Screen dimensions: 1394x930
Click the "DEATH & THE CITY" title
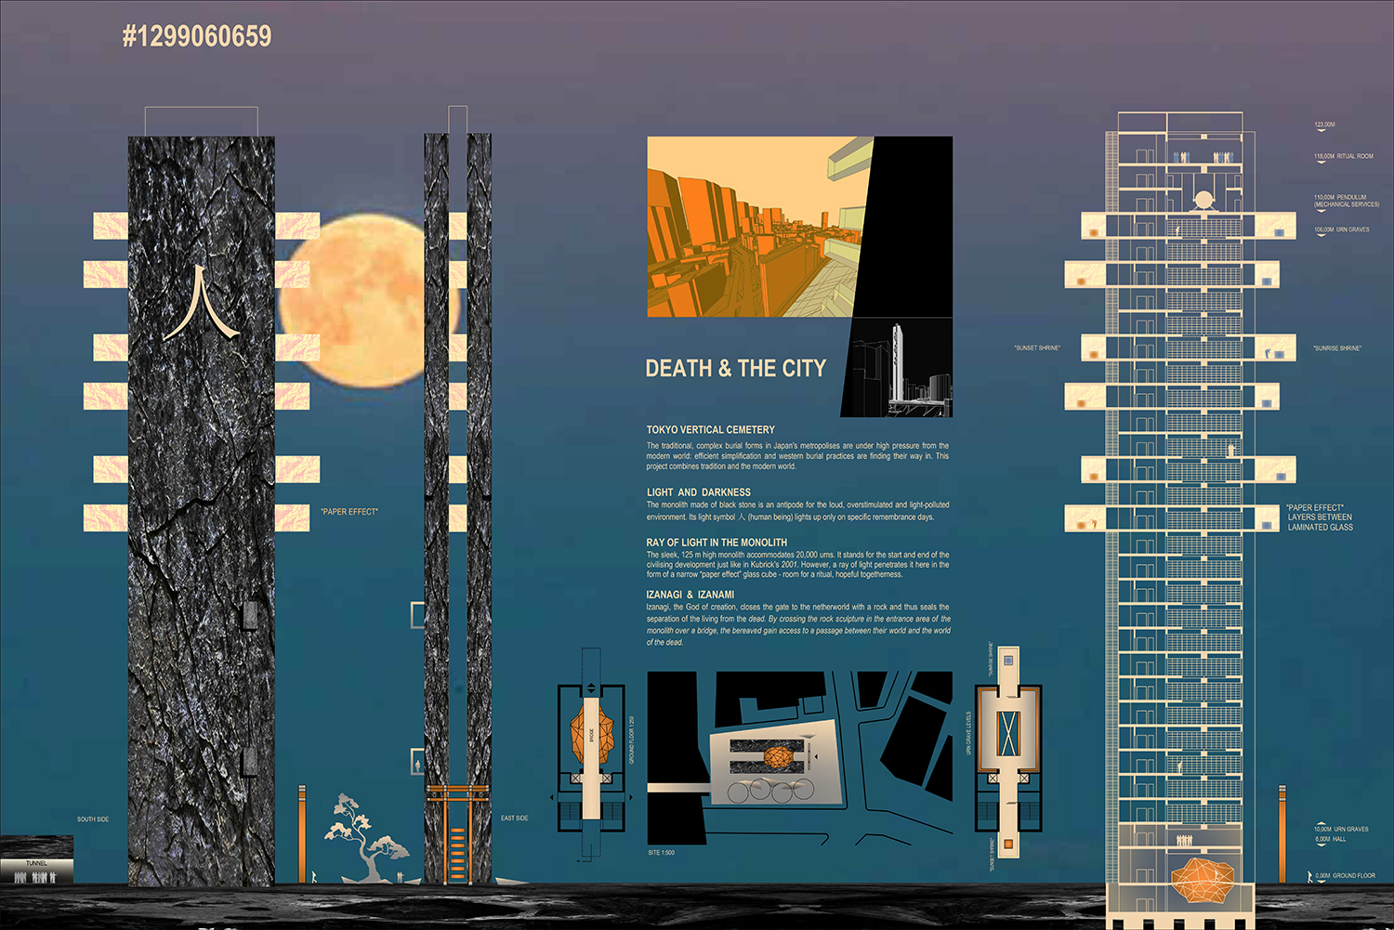735,369
